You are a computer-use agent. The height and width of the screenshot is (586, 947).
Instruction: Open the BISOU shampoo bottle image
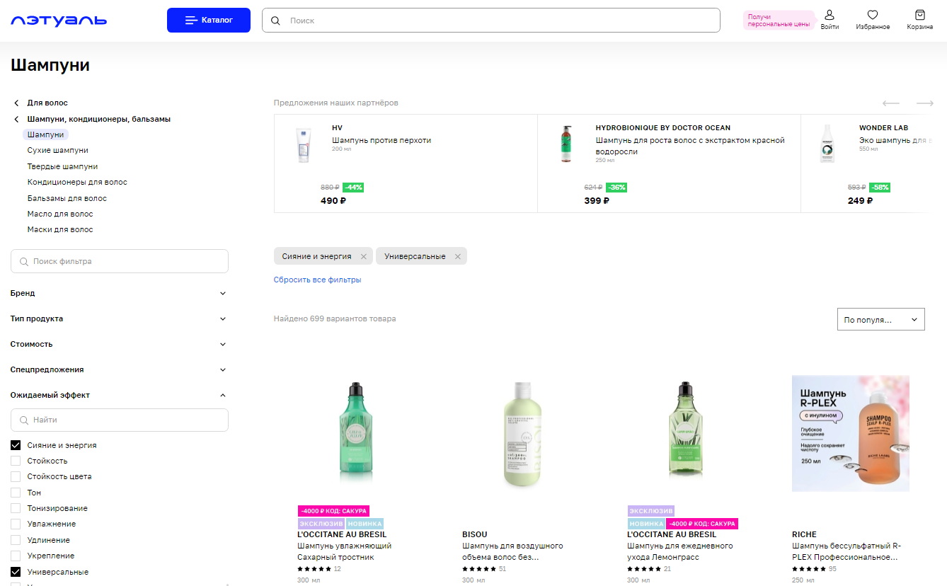point(521,435)
